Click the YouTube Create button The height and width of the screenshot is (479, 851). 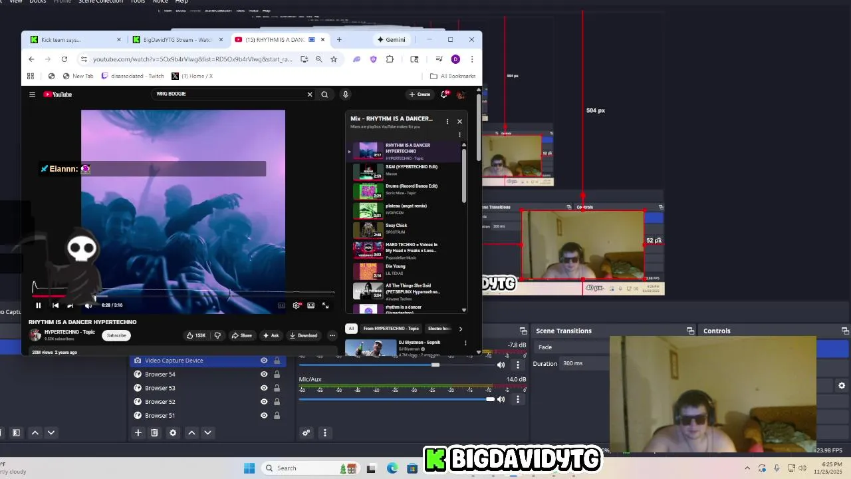(x=420, y=94)
